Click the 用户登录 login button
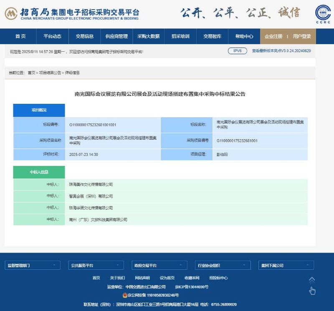 (x=302, y=36)
